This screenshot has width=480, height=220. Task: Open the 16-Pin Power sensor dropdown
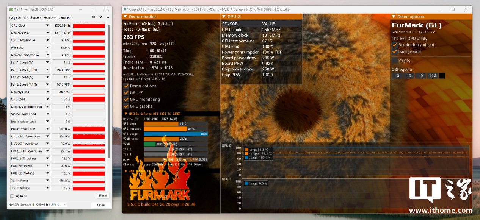tap(47, 181)
